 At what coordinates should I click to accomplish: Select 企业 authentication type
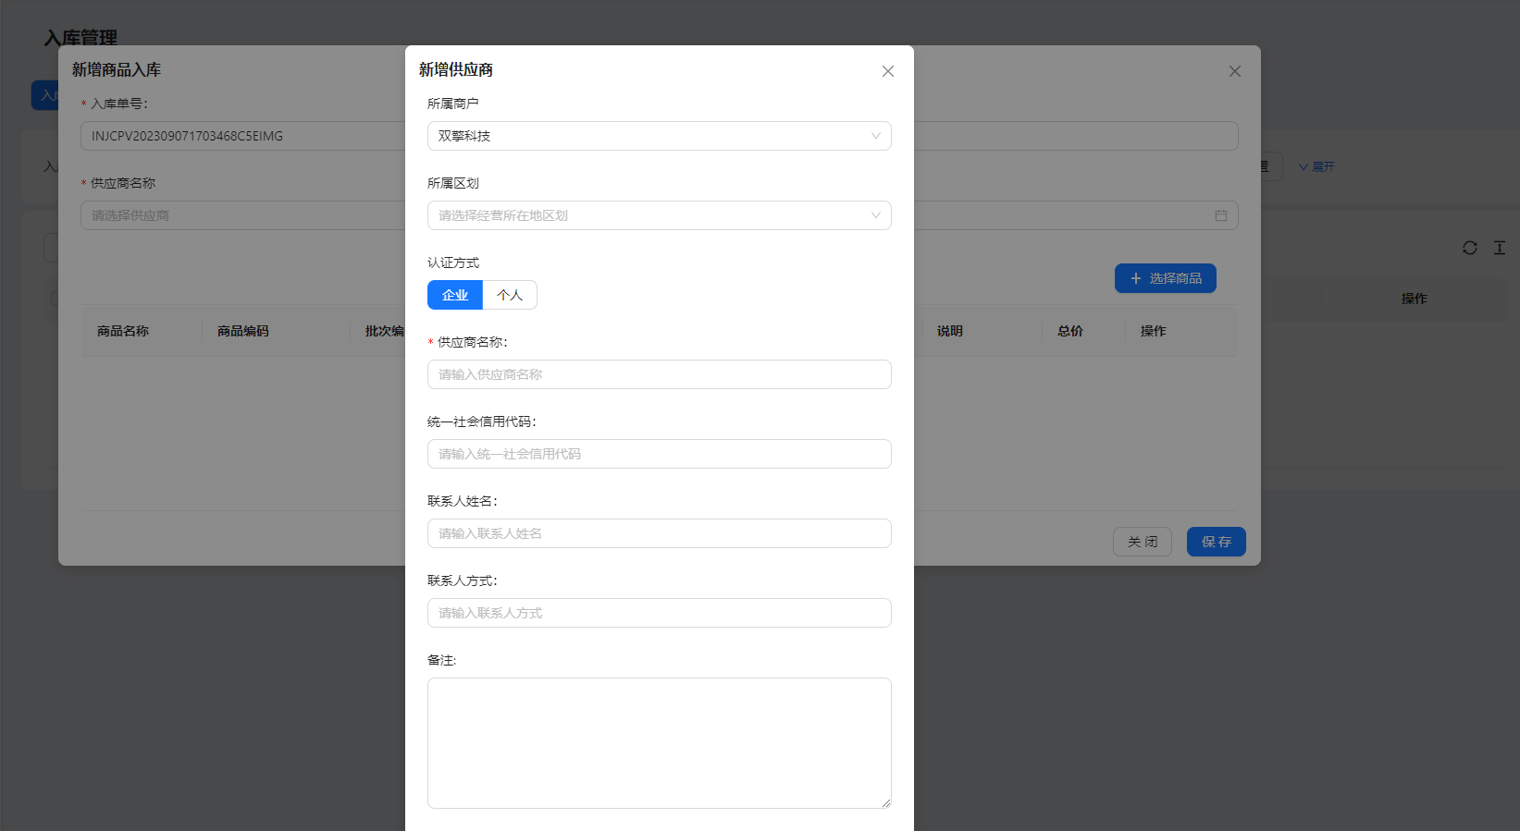point(455,295)
